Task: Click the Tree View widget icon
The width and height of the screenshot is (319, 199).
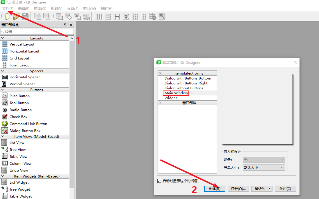Action: [5, 149]
